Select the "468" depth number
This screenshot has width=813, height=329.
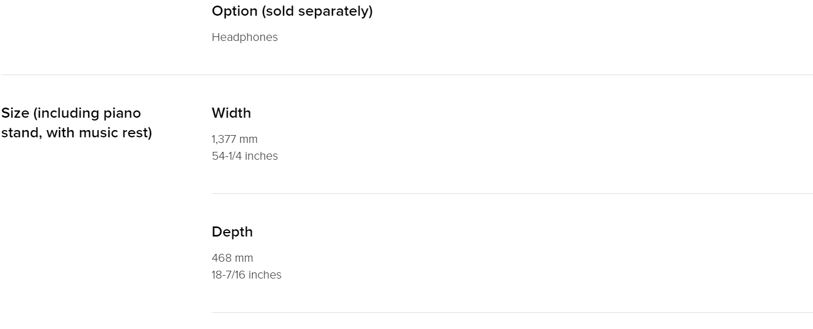click(x=221, y=258)
